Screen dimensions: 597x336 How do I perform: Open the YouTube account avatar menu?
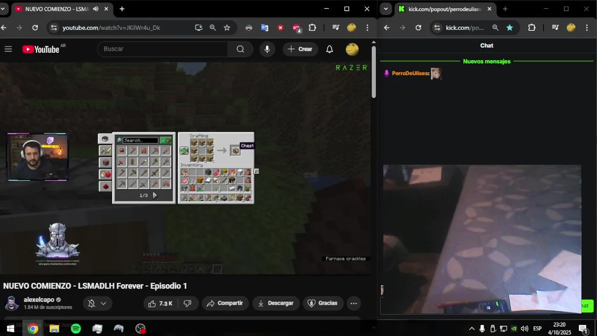(352, 49)
